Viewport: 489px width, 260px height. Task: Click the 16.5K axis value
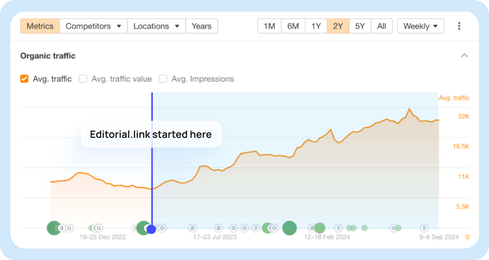(461, 146)
